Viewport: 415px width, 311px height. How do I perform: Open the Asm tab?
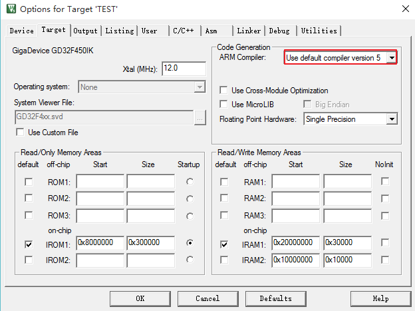(x=217, y=31)
